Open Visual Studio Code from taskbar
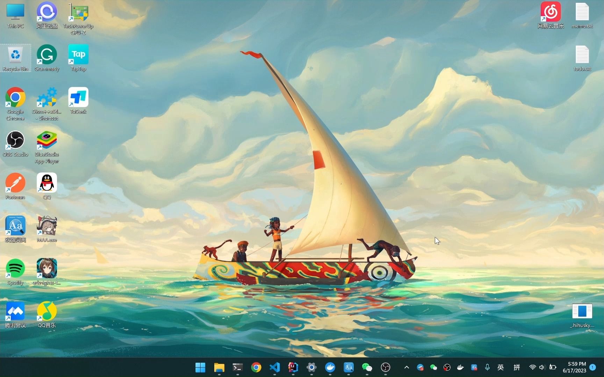 (275, 367)
